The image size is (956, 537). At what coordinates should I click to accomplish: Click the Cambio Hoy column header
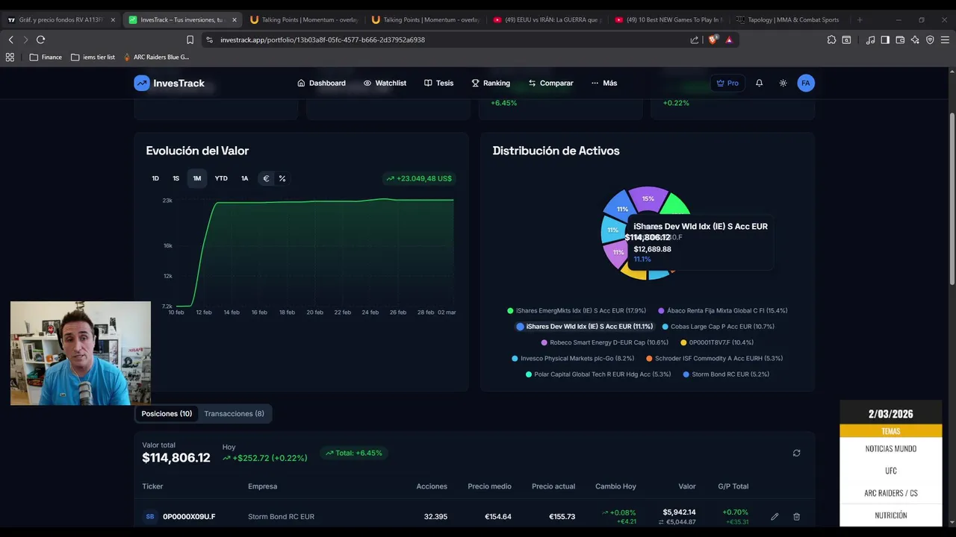615,486
